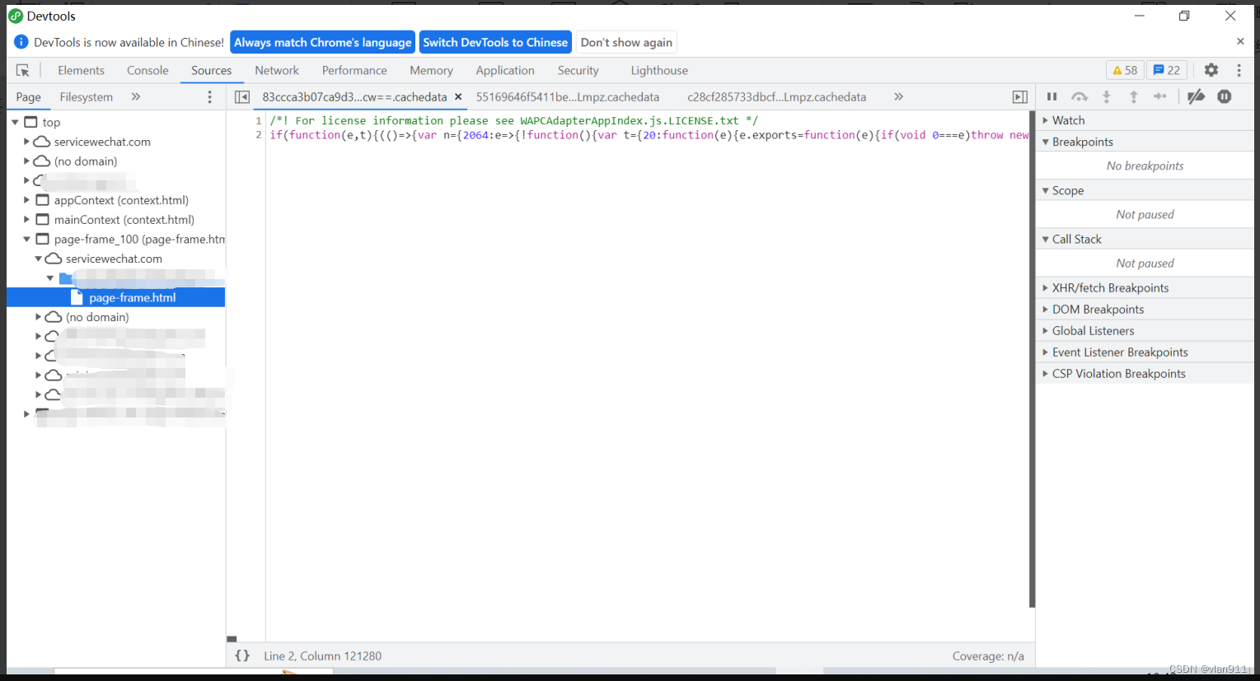Click the 22 messages counter badge
The width and height of the screenshot is (1260, 681).
tap(1167, 70)
